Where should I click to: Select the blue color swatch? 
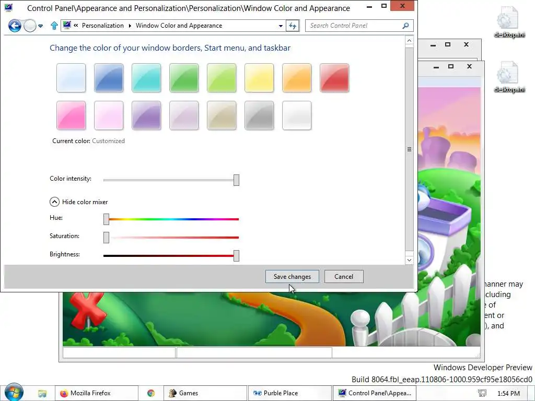point(109,78)
